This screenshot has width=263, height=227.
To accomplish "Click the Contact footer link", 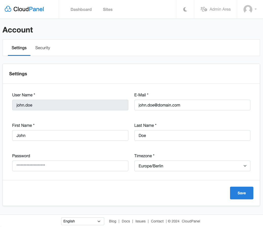I will [157, 221].
